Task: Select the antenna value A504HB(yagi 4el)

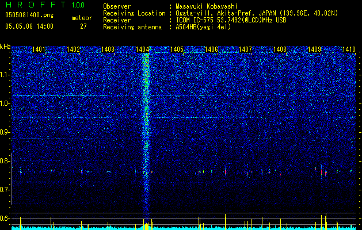Action: point(203,27)
